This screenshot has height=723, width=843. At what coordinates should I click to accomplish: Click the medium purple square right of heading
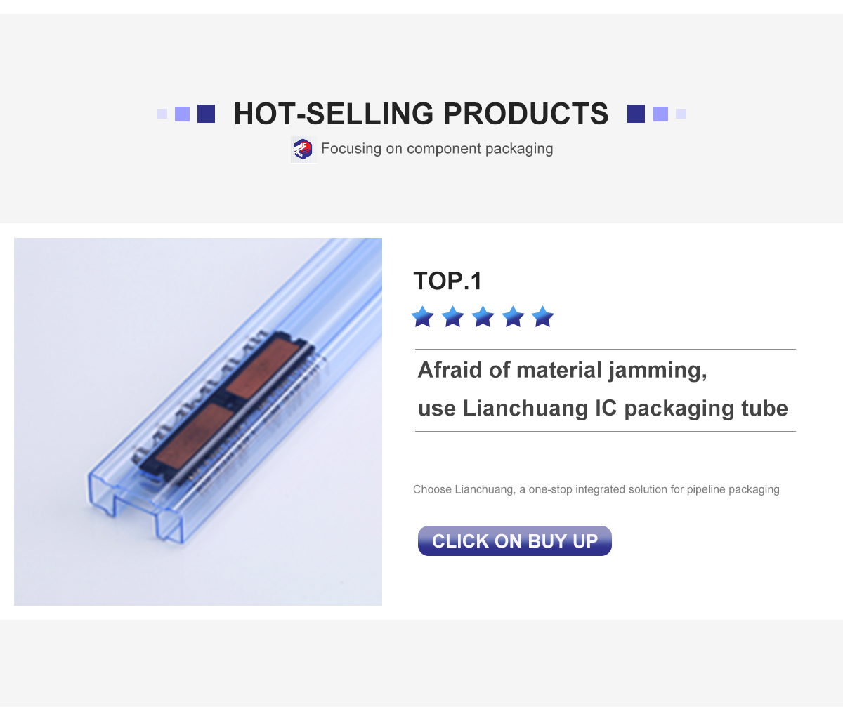point(660,114)
